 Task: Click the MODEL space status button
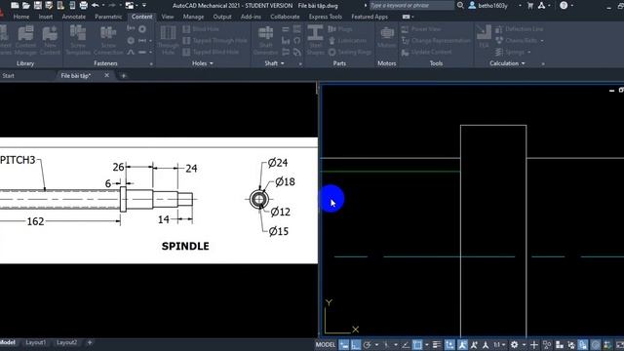coord(325,344)
